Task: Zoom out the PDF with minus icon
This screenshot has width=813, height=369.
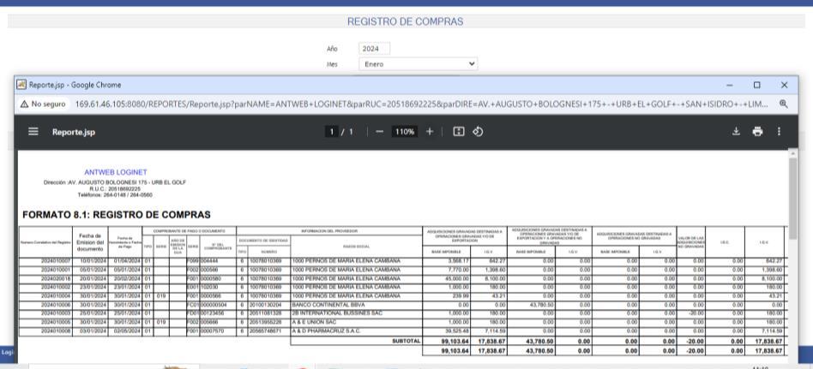Action: pos(380,132)
